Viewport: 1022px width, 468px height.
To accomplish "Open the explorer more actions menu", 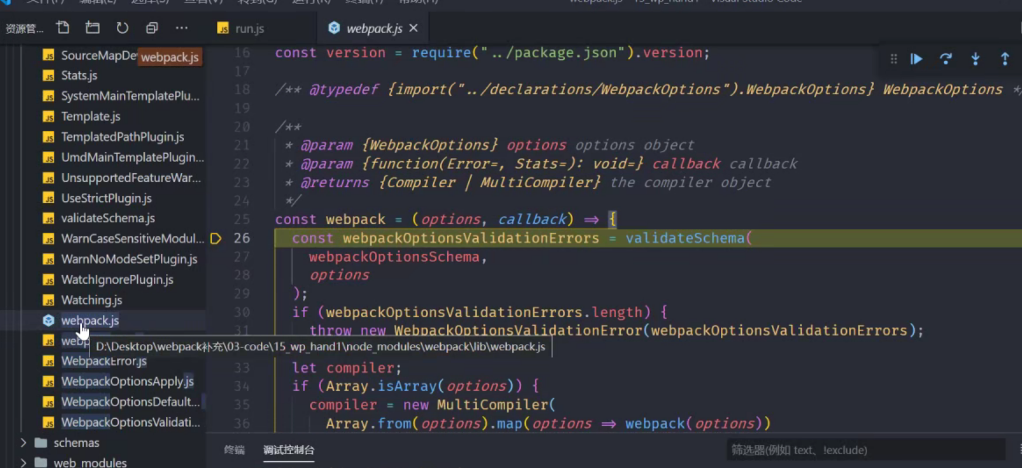I will (x=182, y=27).
